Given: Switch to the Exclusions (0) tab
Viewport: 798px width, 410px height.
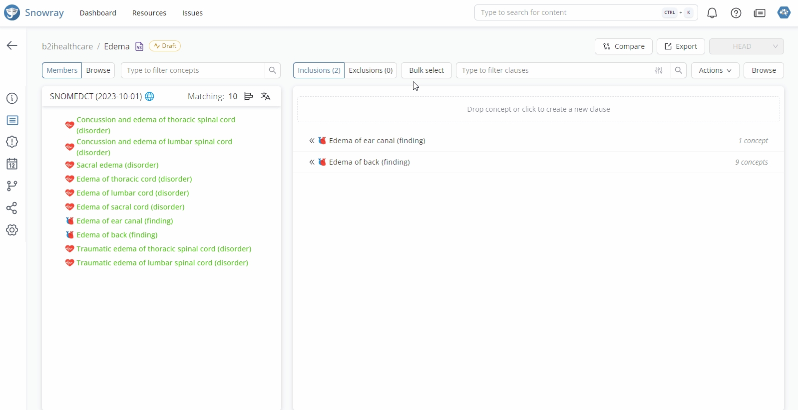Looking at the screenshot, I should [x=371, y=70].
